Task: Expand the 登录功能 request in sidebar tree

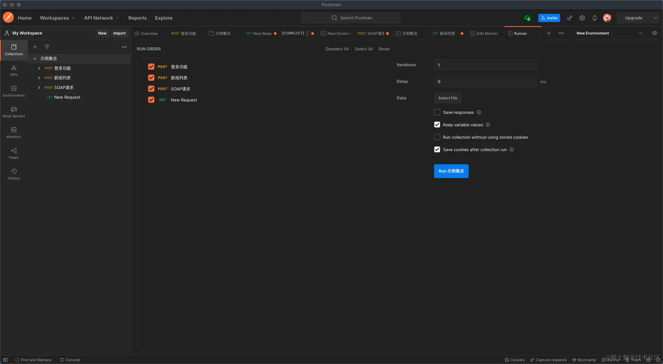Action: 39,68
